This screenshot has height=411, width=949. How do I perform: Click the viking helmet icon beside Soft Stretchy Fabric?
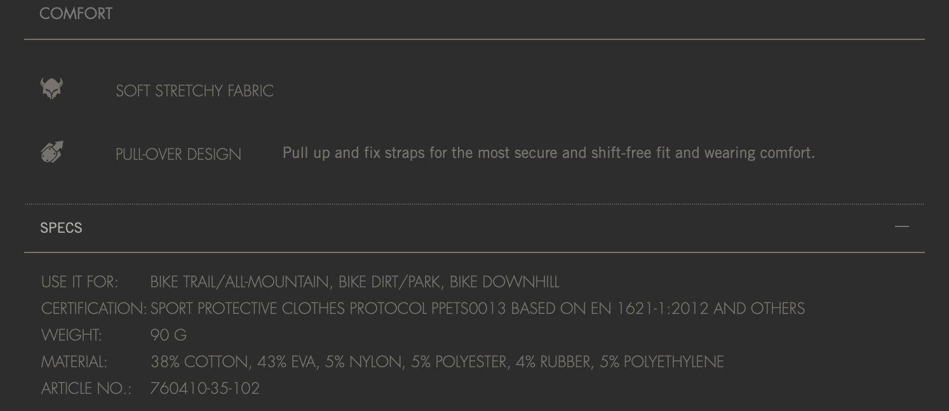(51, 89)
